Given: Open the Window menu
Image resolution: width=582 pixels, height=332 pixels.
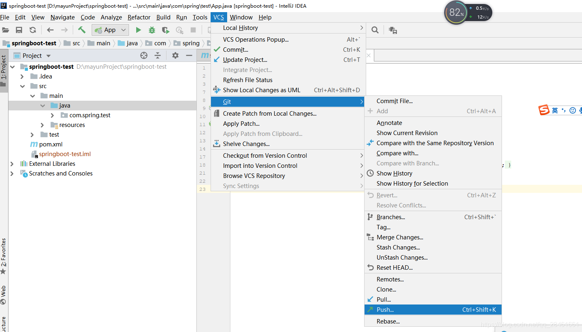Looking at the screenshot, I should [241, 17].
